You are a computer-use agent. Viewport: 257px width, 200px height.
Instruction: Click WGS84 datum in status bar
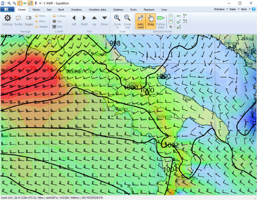pos(64,198)
